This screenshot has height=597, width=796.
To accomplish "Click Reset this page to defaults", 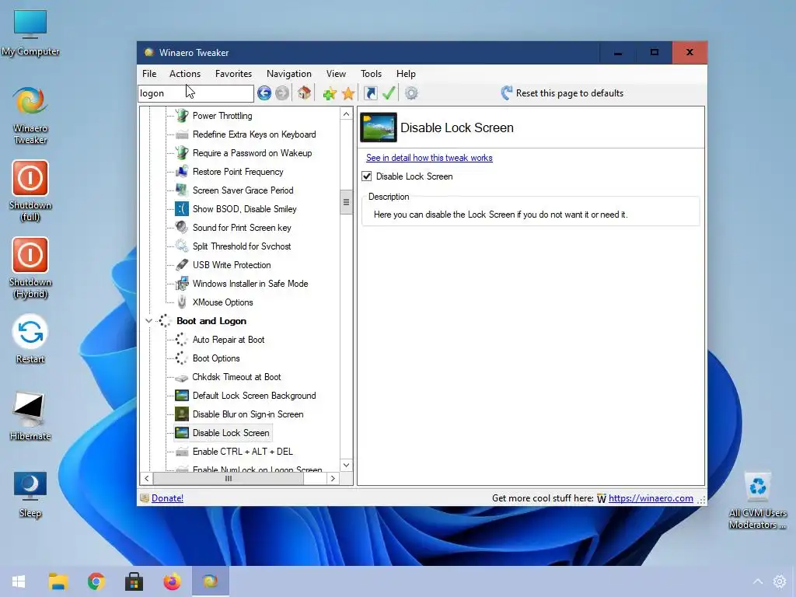I will click(562, 93).
